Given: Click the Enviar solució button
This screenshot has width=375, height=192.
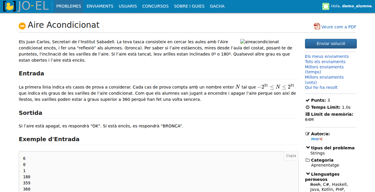Looking at the screenshot, I should pos(331,44).
